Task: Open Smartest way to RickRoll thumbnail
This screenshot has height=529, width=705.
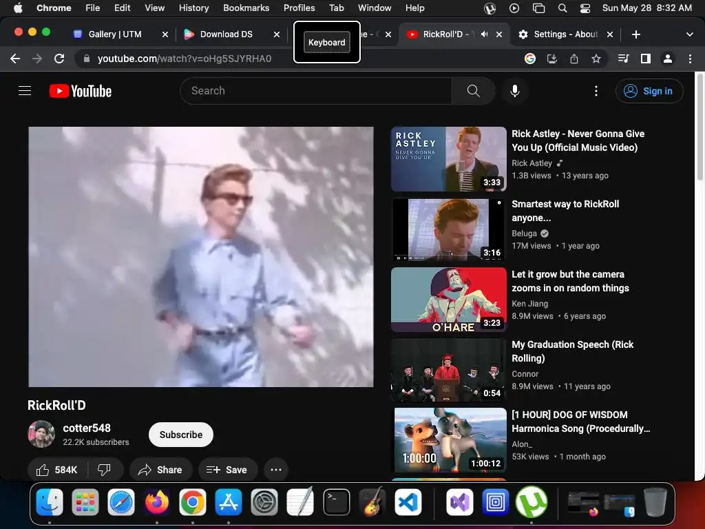Action: click(x=449, y=229)
